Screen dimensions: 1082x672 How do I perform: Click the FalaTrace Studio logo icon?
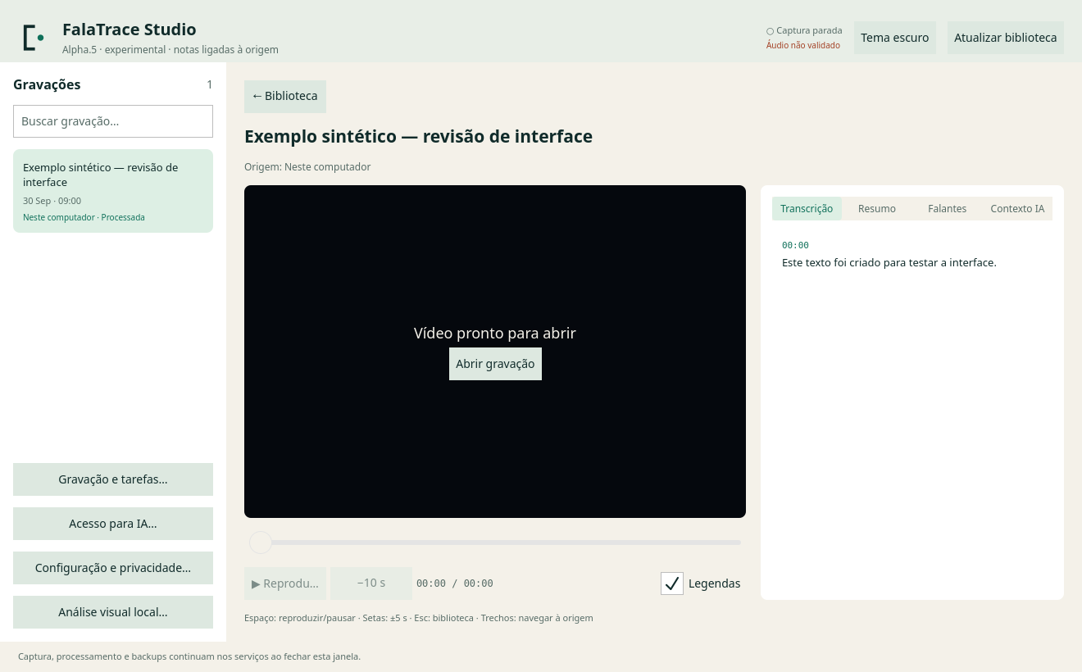pyautogui.click(x=34, y=38)
